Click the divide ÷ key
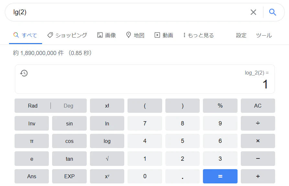This screenshot has width=289, height=186. click(x=258, y=123)
